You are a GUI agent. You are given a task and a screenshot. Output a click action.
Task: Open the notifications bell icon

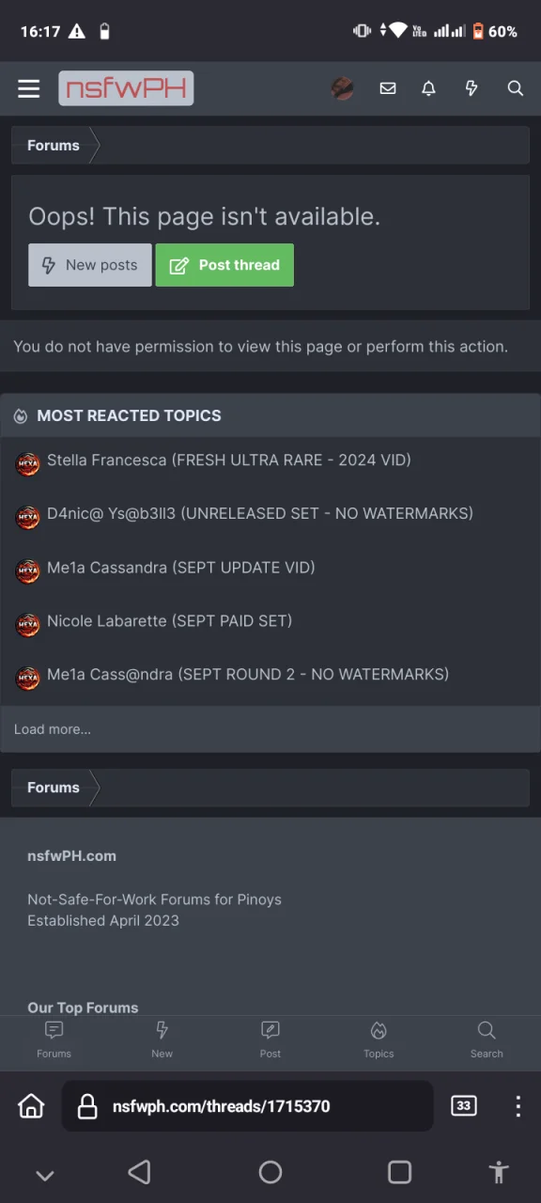pyautogui.click(x=428, y=88)
